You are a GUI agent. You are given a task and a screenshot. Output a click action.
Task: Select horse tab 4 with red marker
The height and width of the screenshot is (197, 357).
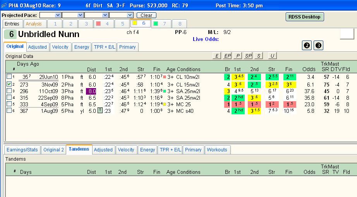[x=103, y=24]
